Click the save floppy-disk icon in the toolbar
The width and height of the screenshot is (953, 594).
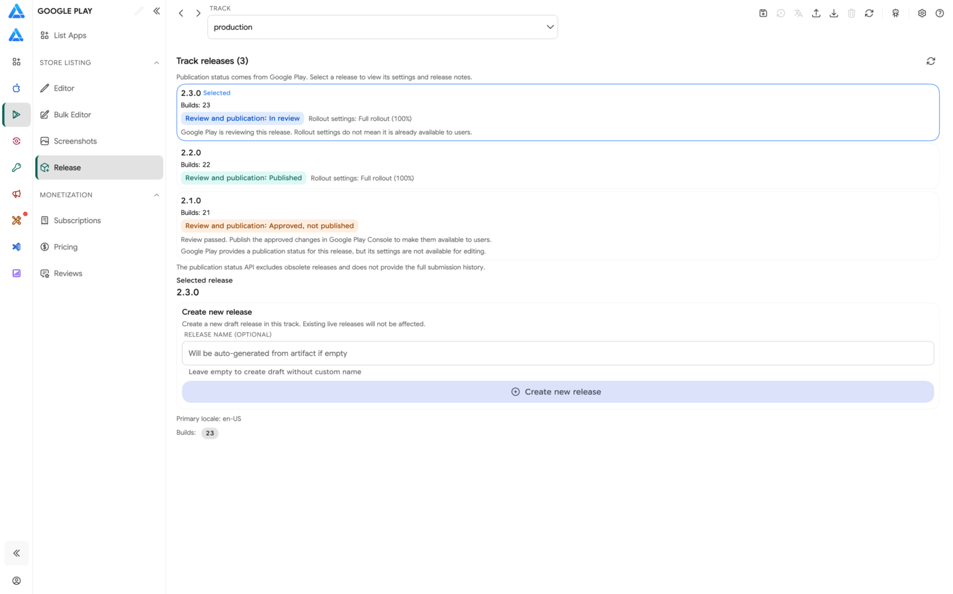(763, 13)
